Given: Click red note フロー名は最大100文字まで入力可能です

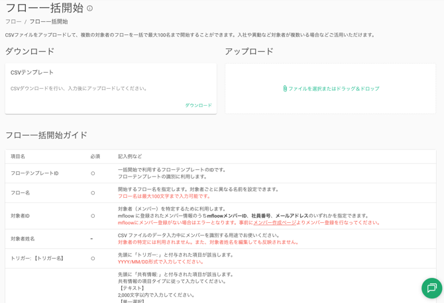Looking at the screenshot, I should tap(164, 196).
